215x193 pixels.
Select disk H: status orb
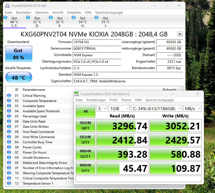(74, 17)
